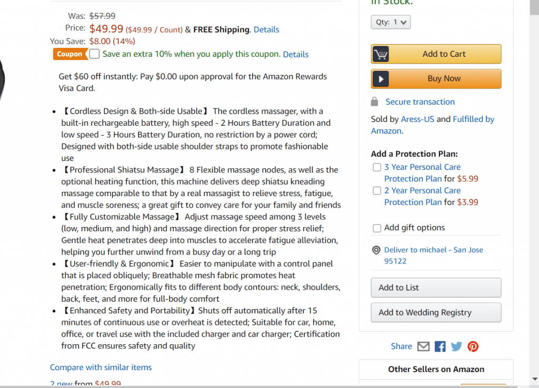Viewport: 539px width, 388px height.
Task: Click the play arrow icon on Buy Now
Action: [x=381, y=79]
